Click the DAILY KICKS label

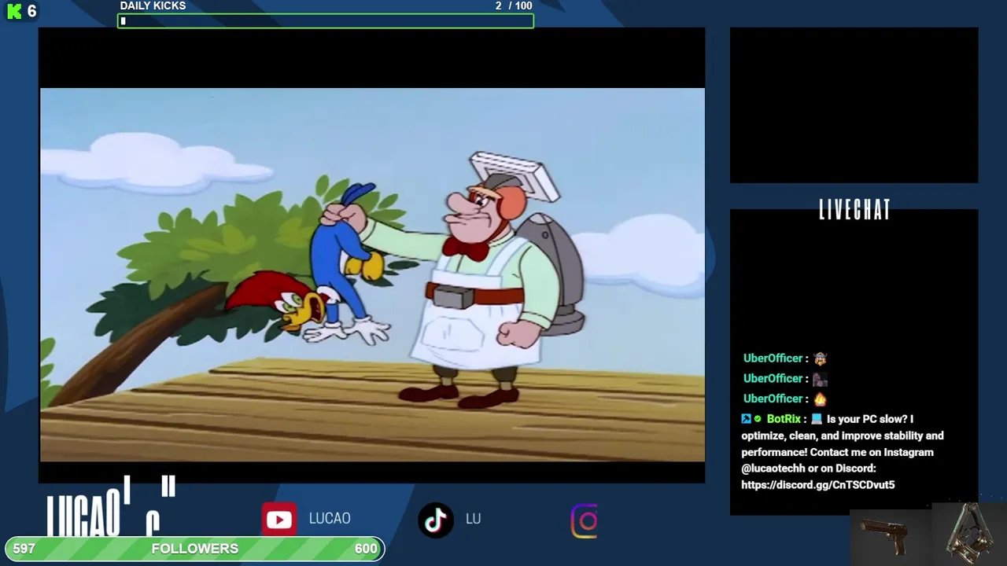(153, 6)
